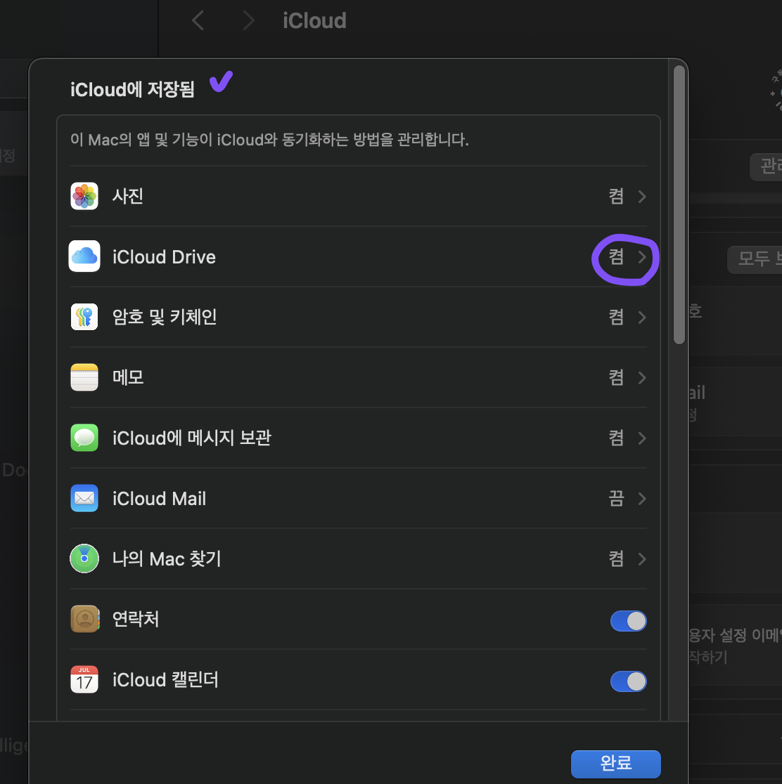
Task: Go back with the toolbar back arrow
Action: click(198, 20)
